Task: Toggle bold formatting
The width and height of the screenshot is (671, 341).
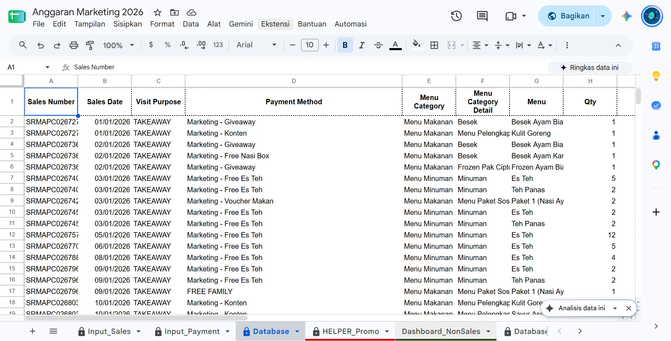Action: pyautogui.click(x=345, y=45)
